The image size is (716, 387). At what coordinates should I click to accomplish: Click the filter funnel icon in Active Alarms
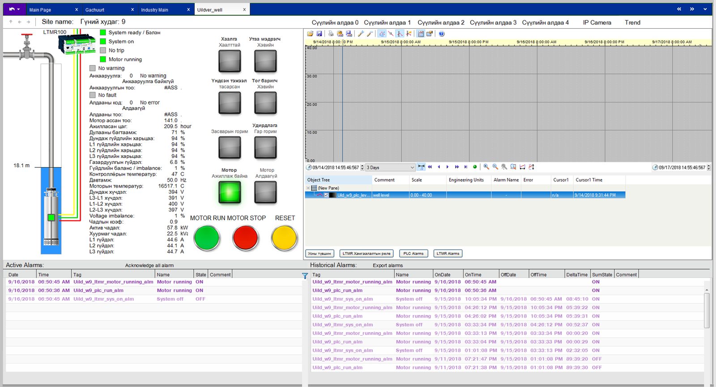(x=305, y=276)
